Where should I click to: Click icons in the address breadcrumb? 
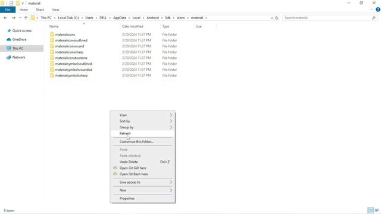pyautogui.click(x=180, y=18)
